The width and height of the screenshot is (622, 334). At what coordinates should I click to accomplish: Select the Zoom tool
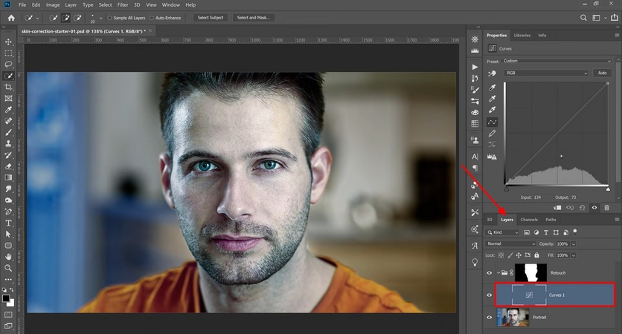[x=8, y=267]
